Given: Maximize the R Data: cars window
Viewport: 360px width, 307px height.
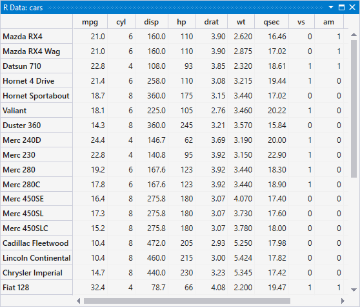Looking at the screenshot, I should (341, 7).
